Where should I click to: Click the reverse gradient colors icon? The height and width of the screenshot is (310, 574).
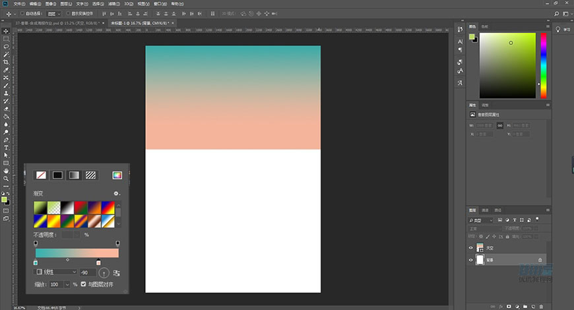117,272
